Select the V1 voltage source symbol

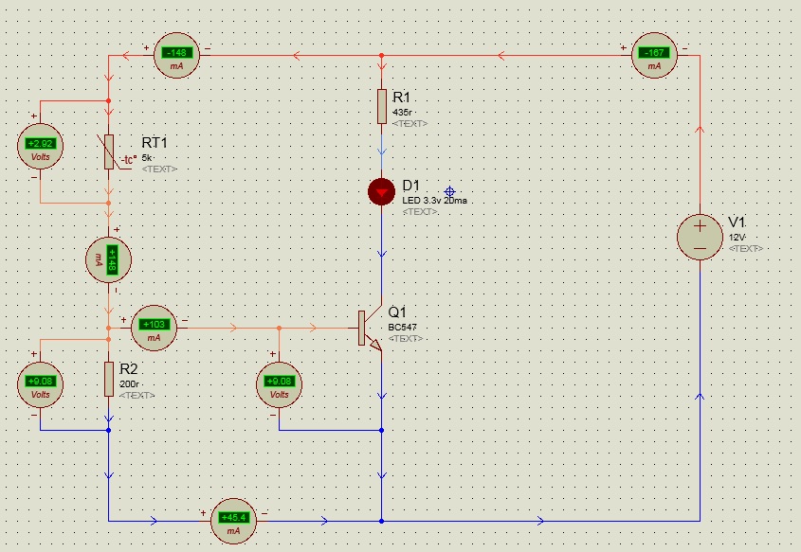point(700,238)
